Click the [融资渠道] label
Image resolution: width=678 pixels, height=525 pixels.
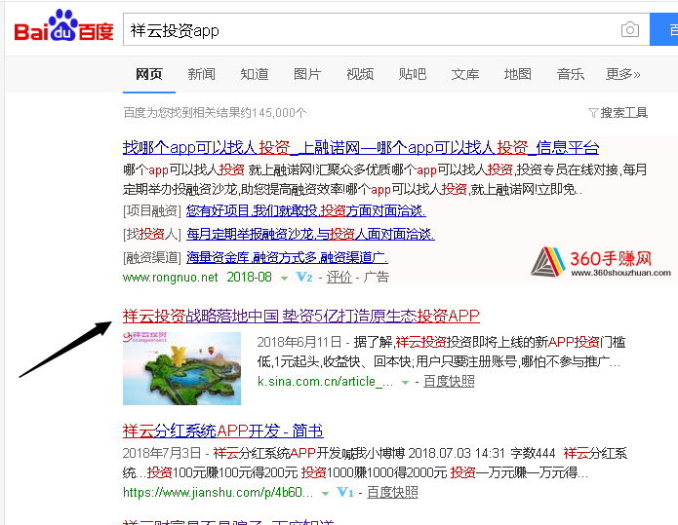(152, 257)
